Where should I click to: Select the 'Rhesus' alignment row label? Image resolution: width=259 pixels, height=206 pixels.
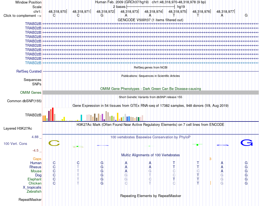tap(35, 167)
